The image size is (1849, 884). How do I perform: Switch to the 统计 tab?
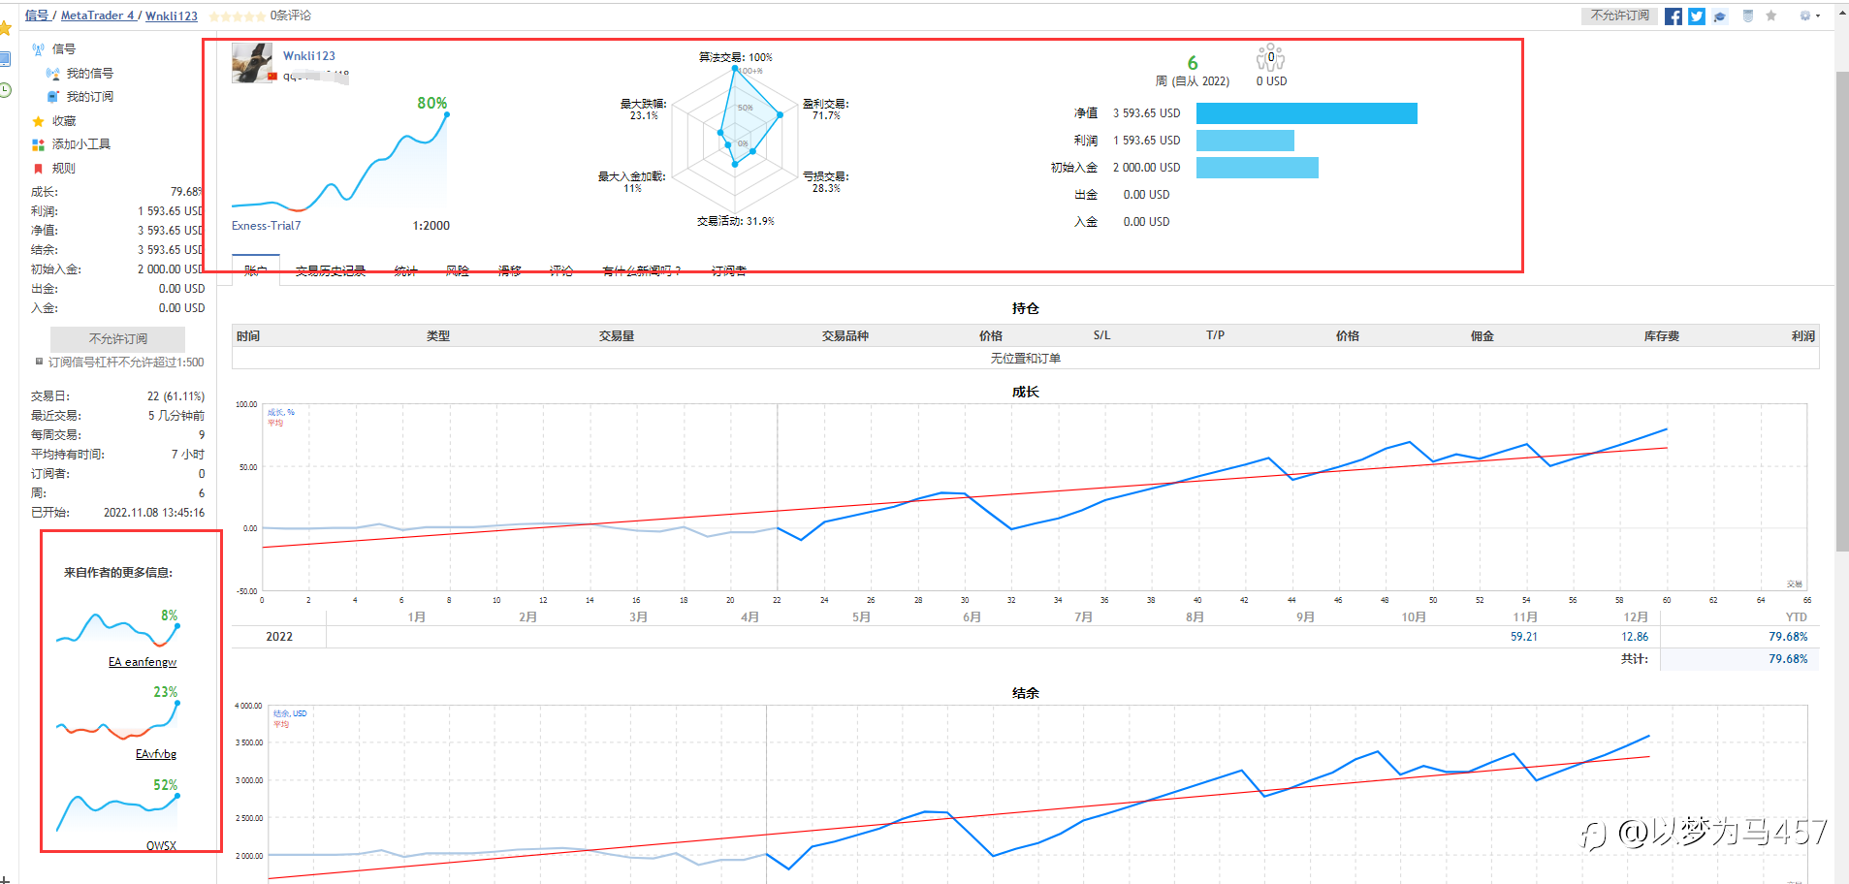click(405, 271)
